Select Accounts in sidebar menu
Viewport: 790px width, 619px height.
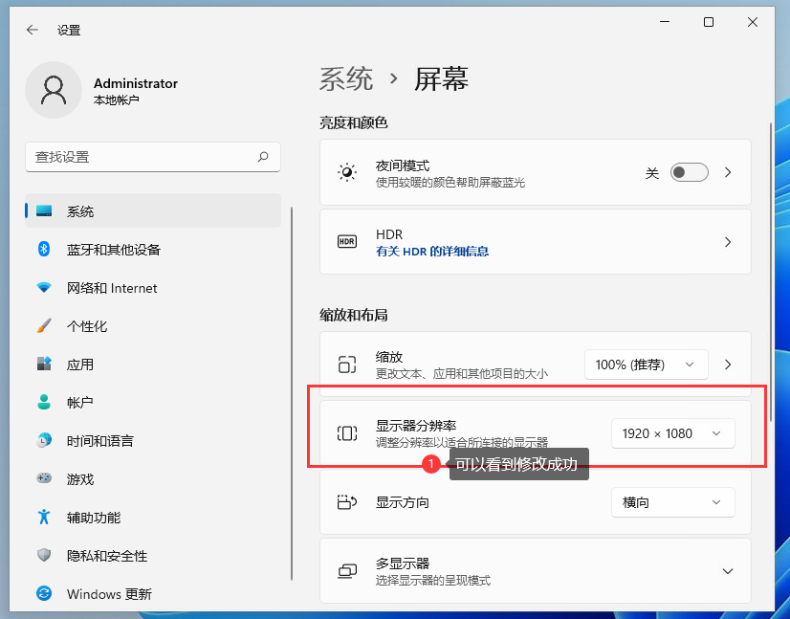79,403
